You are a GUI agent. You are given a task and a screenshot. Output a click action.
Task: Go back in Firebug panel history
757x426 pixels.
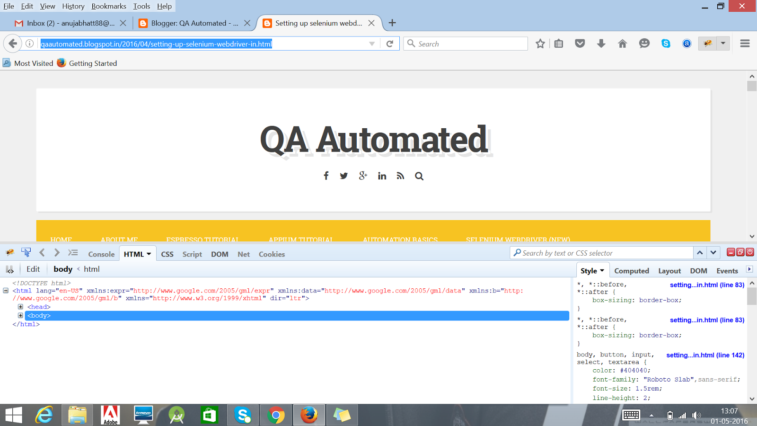[x=42, y=253]
